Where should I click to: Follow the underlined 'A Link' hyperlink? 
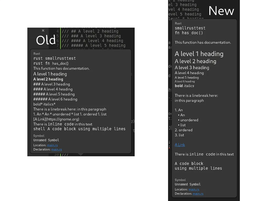click(180, 145)
